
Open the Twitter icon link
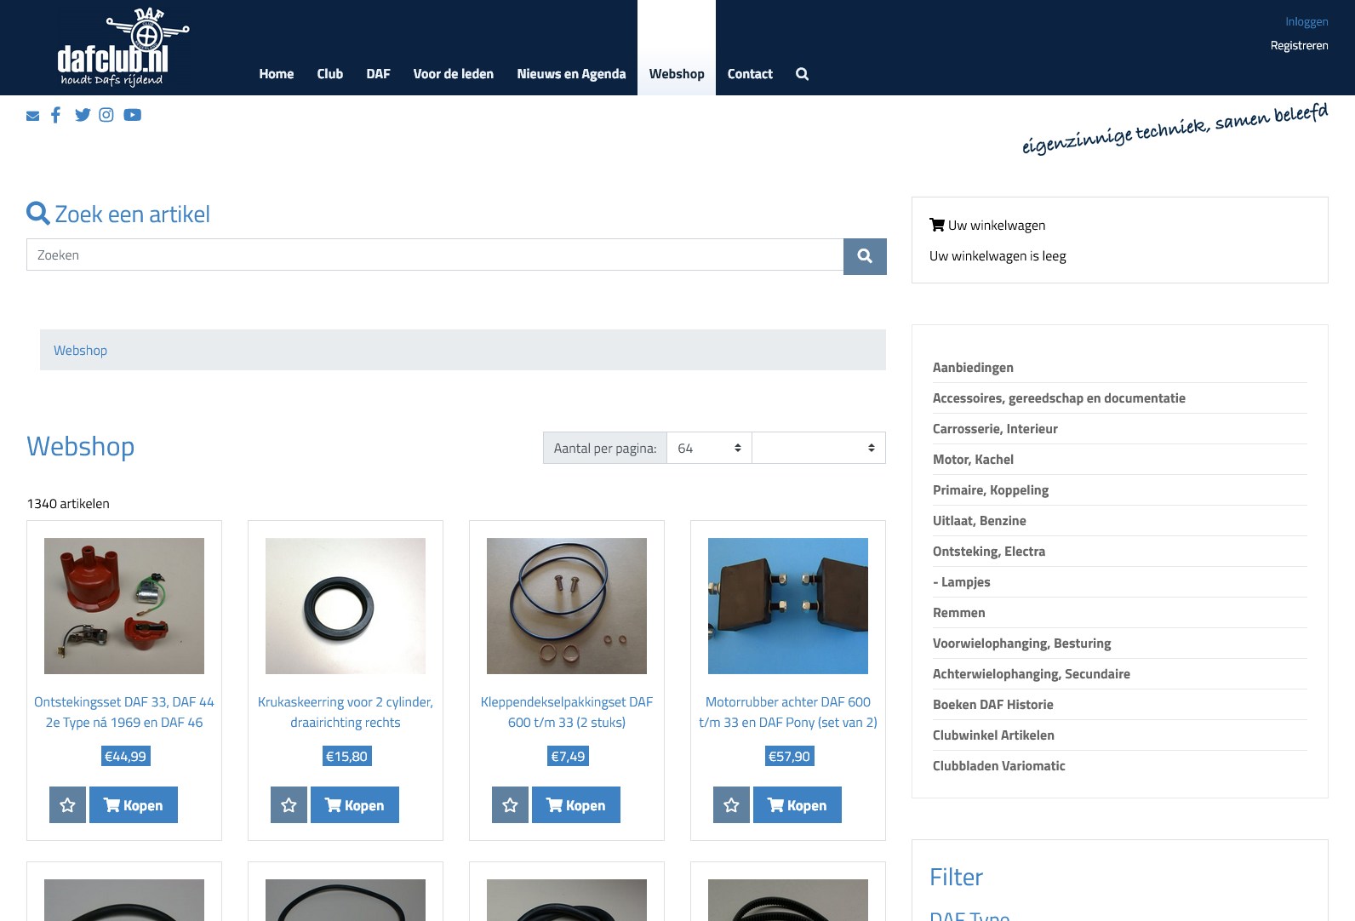click(83, 115)
